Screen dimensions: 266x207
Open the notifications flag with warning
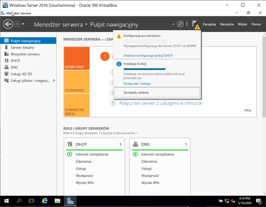(195, 24)
